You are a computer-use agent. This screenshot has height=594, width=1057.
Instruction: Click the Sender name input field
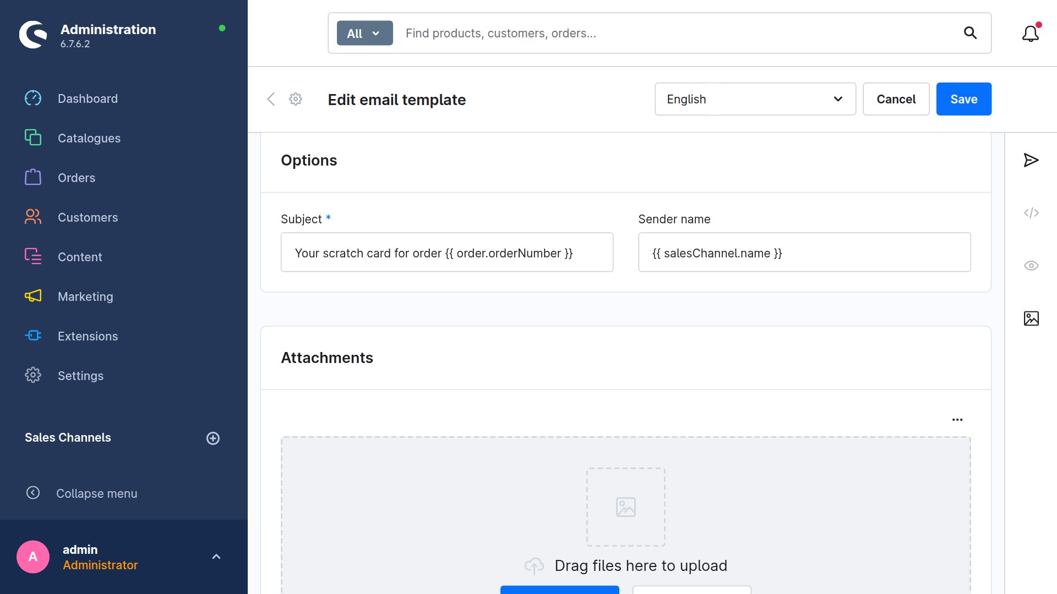pyautogui.click(x=804, y=252)
